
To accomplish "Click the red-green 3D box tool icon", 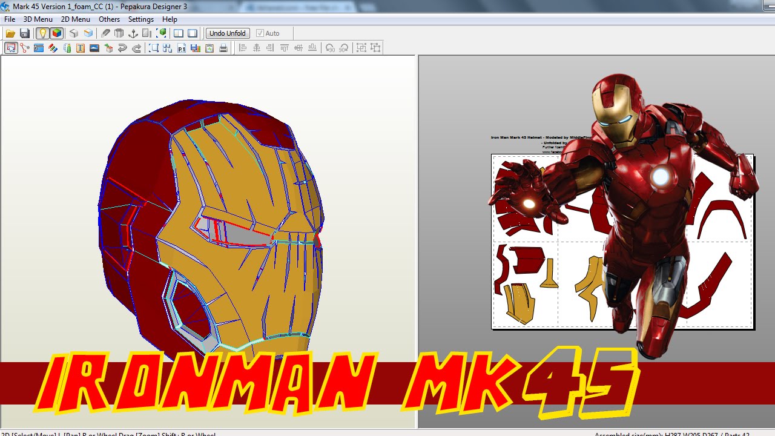I will 108,48.
